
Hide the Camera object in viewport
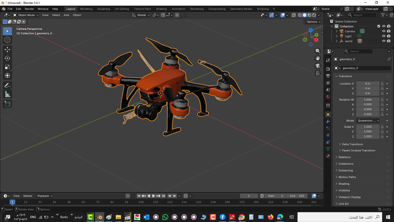(383, 31)
